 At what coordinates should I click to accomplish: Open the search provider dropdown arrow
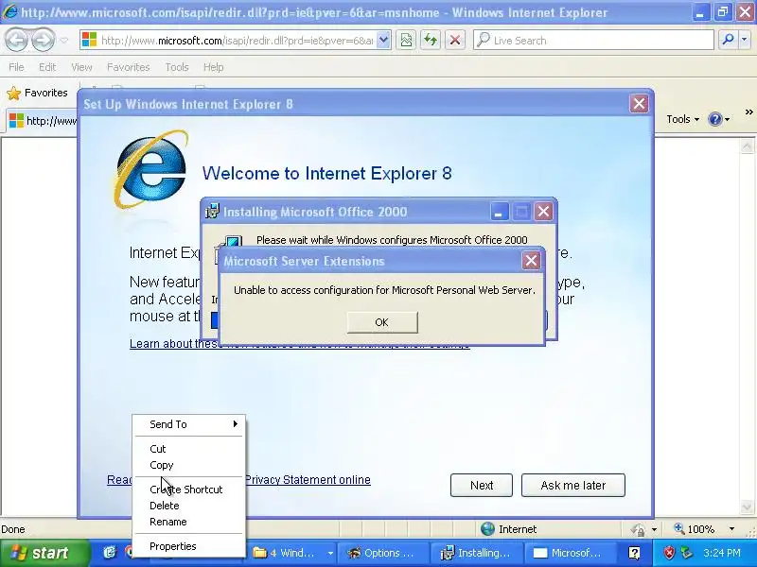pos(745,41)
